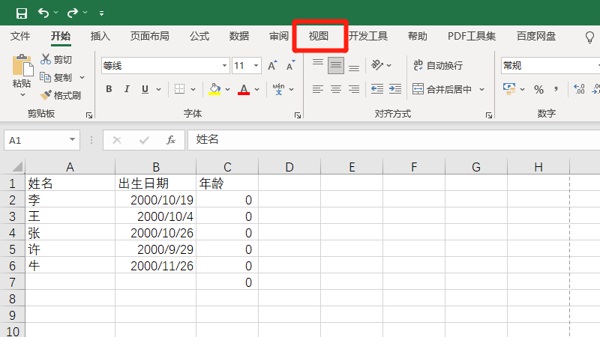Click the Undo arrow icon
Image resolution: width=600 pixels, height=337 pixels.
point(43,13)
